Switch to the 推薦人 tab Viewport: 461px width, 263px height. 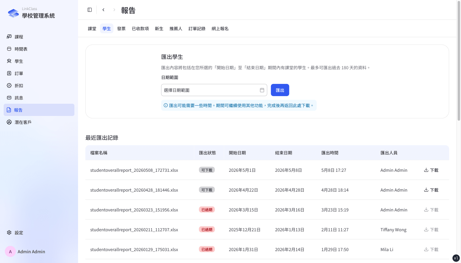(176, 28)
